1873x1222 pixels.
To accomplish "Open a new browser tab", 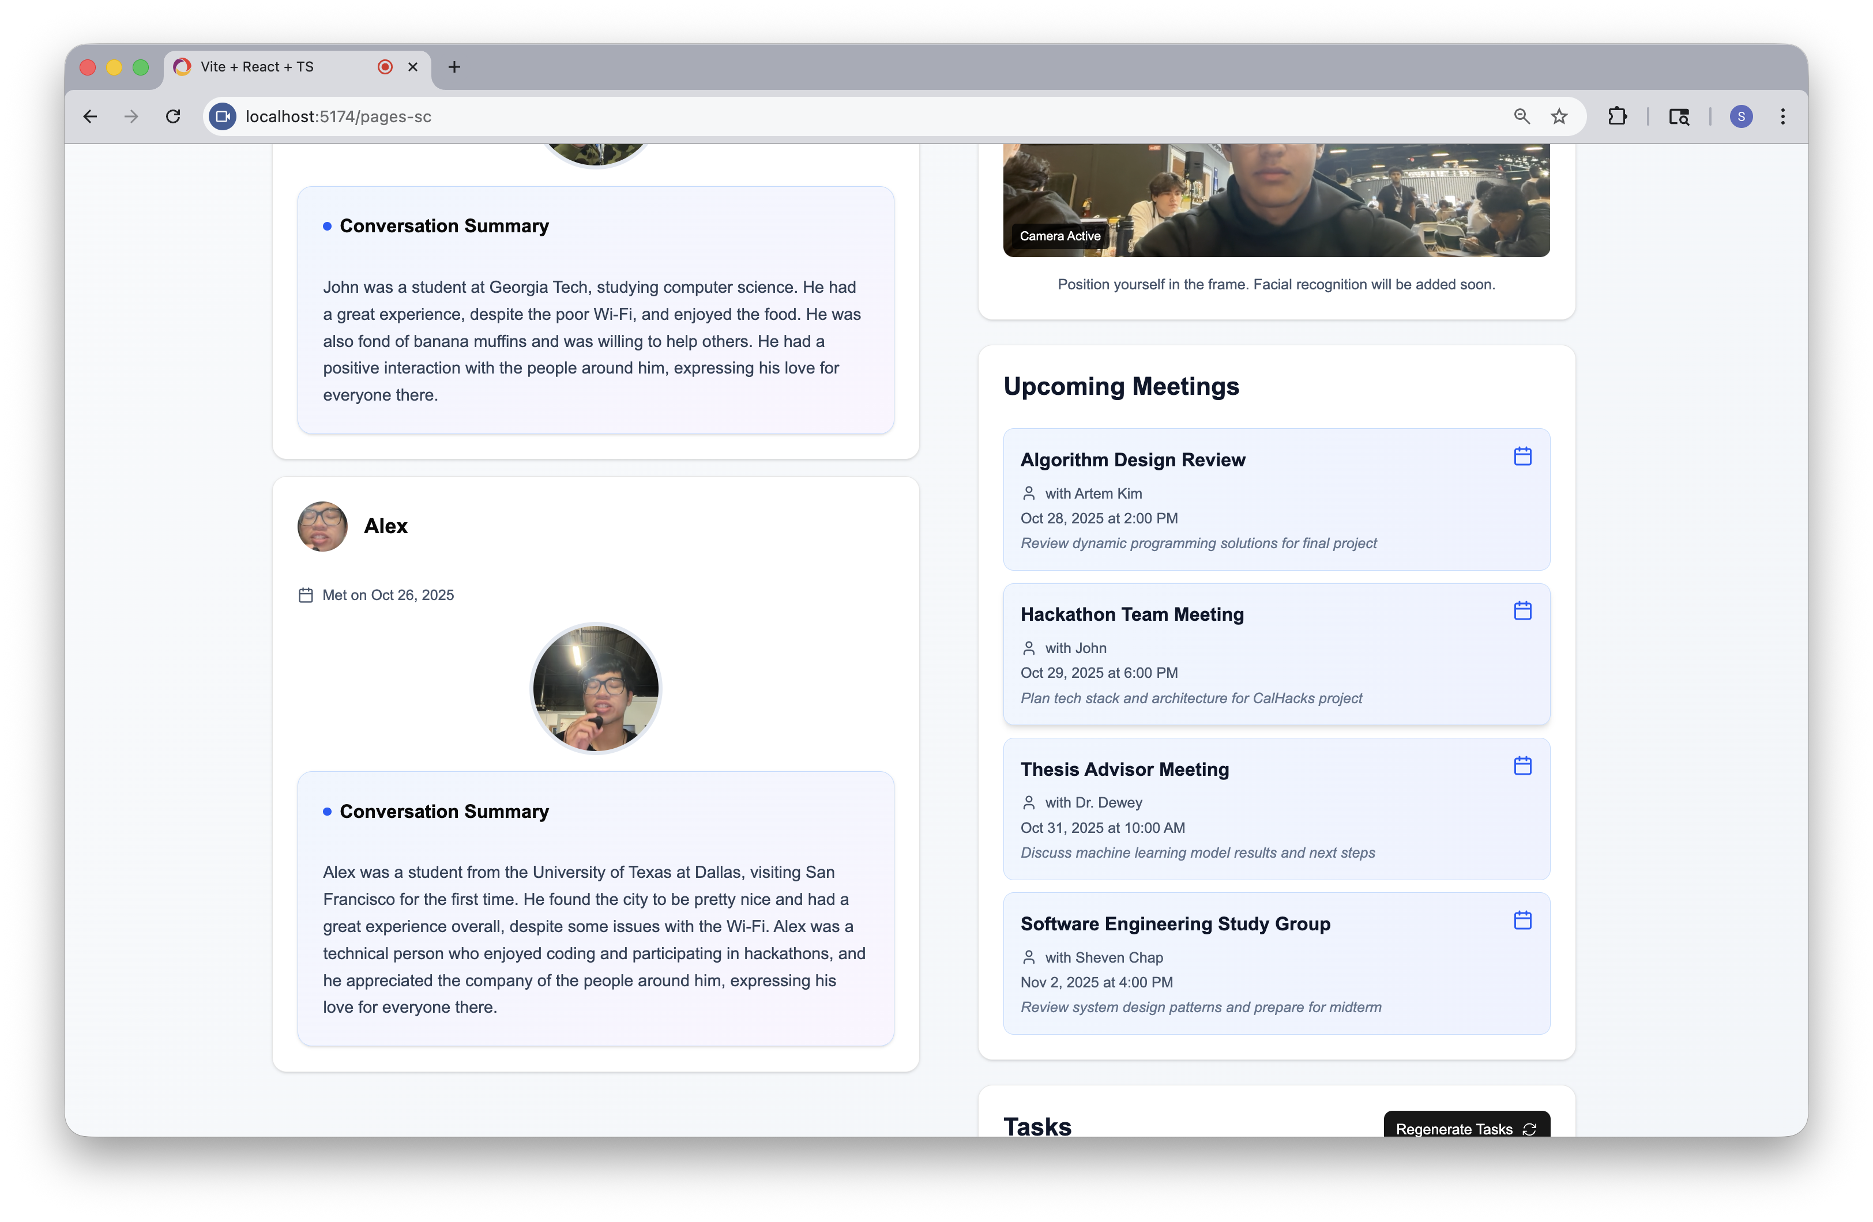I will pyautogui.click(x=454, y=67).
